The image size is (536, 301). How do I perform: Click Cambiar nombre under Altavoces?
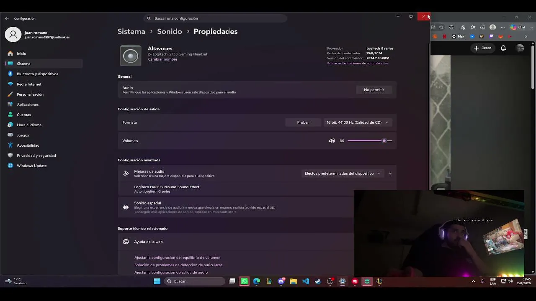tap(162, 59)
